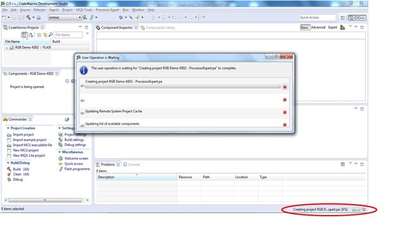Viewport: 393px width, 234px height.
Task: Click the colored chart icon beside Expert
Action: (343, 27)
